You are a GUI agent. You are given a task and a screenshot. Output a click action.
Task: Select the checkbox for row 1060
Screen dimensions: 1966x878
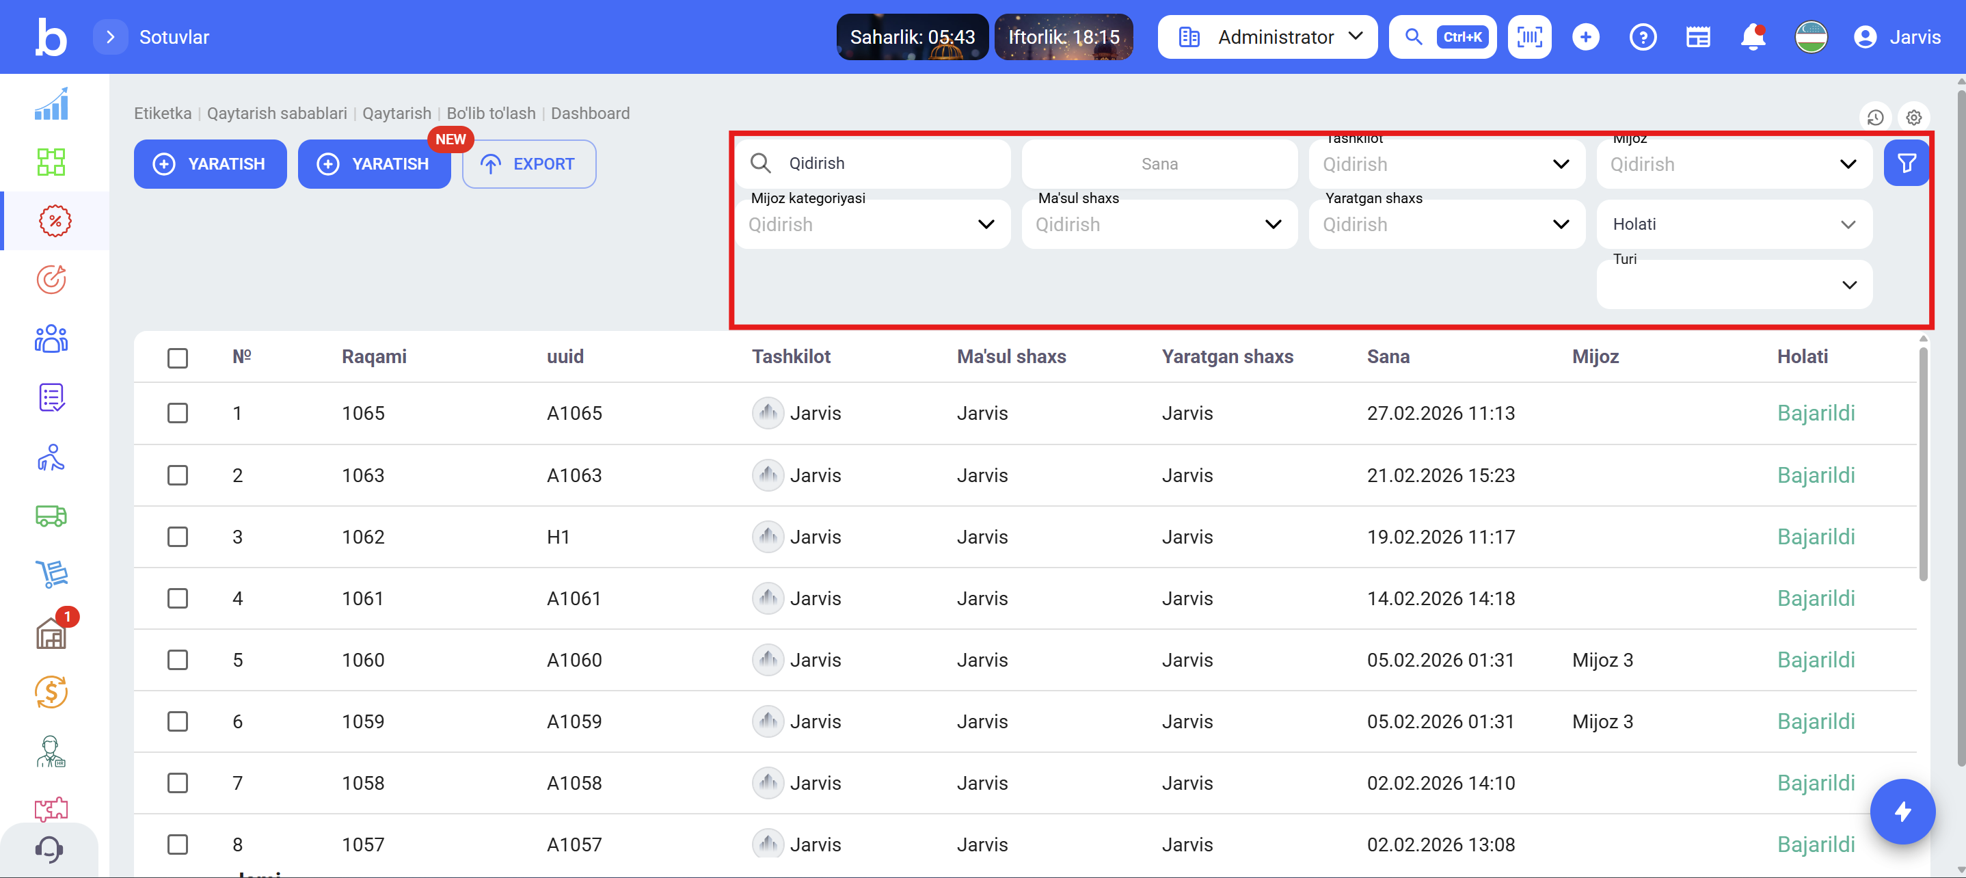pyautogui.click(x=178, y=660)
